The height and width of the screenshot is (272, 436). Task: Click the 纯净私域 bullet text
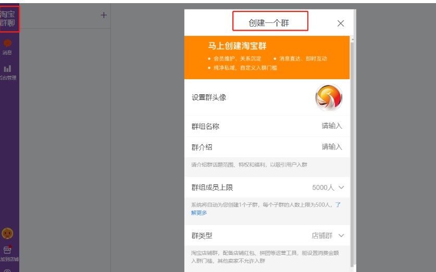[245, 68]
